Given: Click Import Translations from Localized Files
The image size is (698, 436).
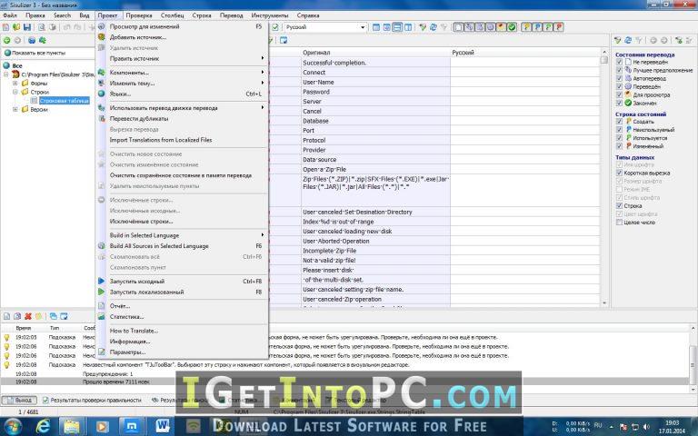Looking at the screenshot, I should coord(161,140).
